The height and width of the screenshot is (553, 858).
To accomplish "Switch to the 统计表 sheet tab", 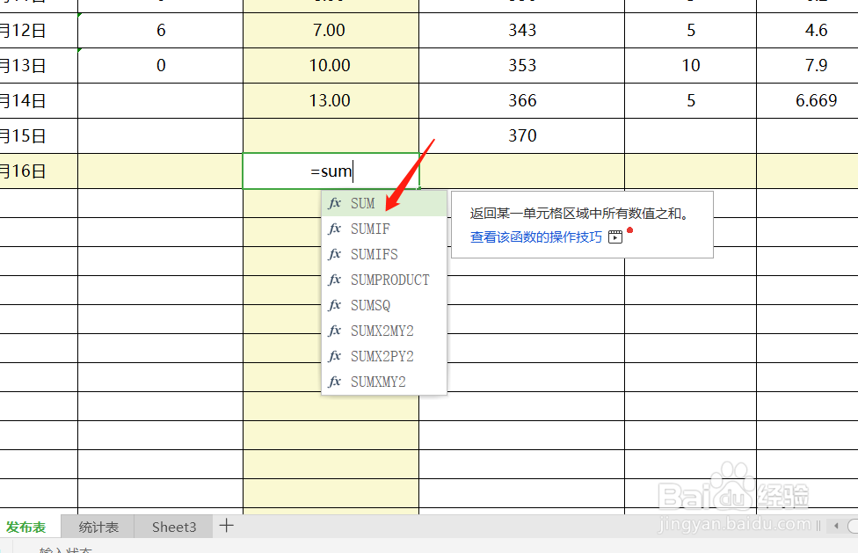I will (x=98, y=526).
